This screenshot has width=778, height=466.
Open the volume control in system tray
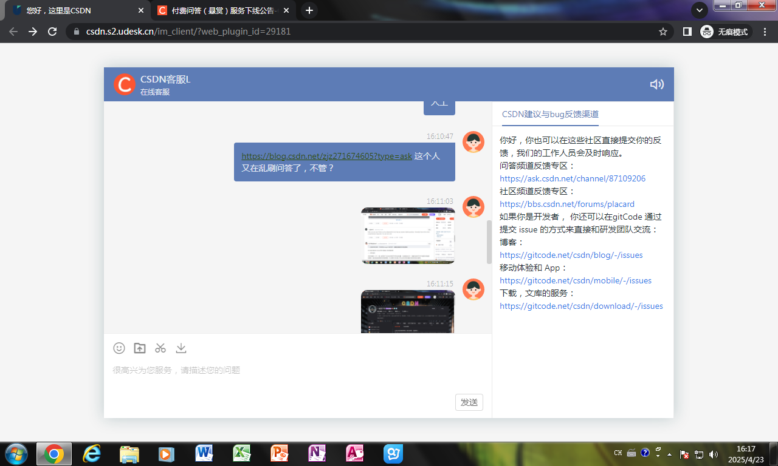pos(714,454)
